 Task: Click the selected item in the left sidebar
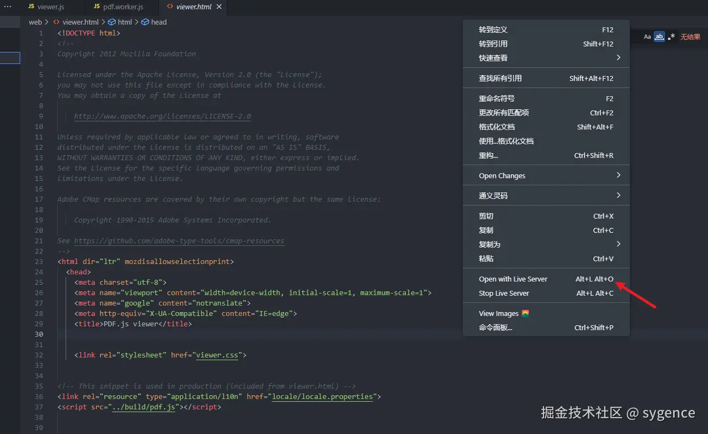[x=10, y=57]
